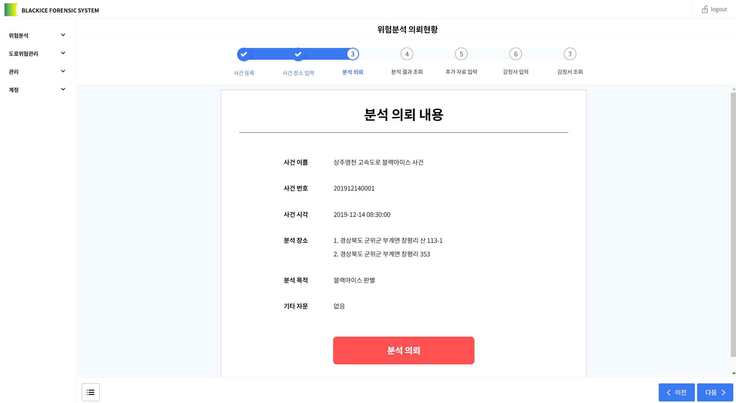Click the logout lock icon
This screenshot has width=736, height=403.
point(705,9)
